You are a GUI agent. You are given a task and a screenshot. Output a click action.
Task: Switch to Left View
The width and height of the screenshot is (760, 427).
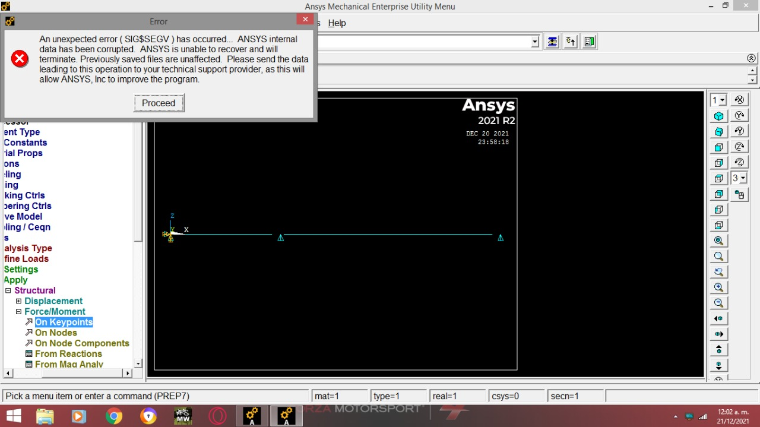point(718,210)
